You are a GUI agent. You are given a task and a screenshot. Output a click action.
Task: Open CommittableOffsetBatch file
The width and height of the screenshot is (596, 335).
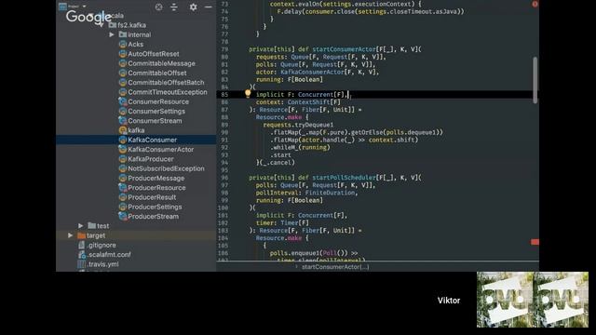pos(166,83)
